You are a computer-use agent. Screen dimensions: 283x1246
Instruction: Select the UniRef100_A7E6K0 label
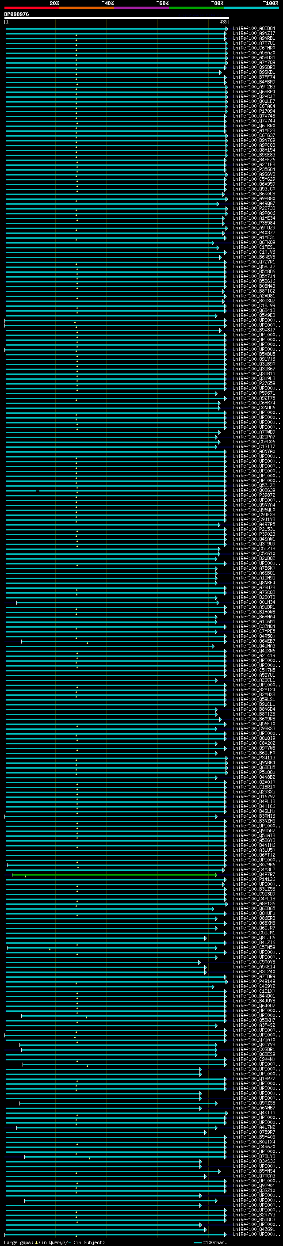point(254,568)
